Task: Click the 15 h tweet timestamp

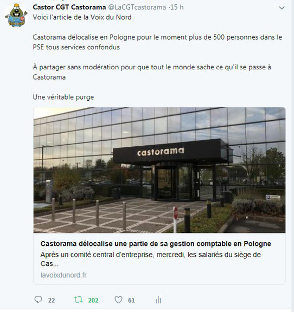Action: [177, 8]
